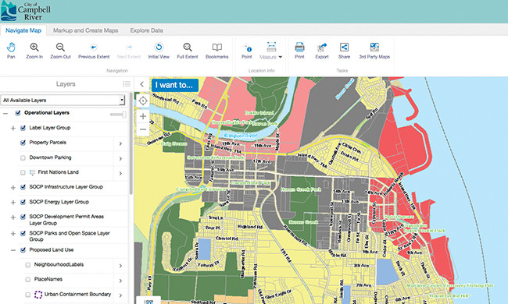508x304 pixels.
Task: Expand the Label Layer Group
Action: [x=13, y=129]
